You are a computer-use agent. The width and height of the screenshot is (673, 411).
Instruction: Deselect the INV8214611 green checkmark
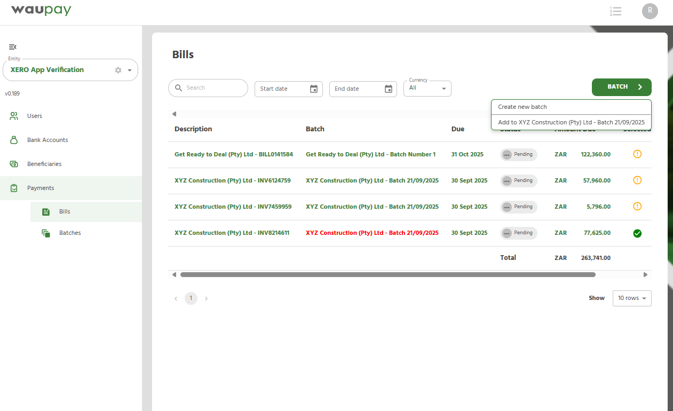(x=637, y=233)
